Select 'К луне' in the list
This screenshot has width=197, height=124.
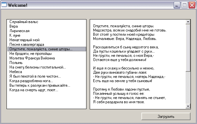pos(47,35)
